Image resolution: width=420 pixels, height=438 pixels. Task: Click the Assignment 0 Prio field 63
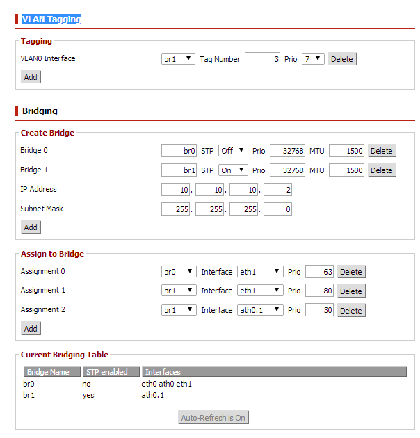tap(319, 272)
